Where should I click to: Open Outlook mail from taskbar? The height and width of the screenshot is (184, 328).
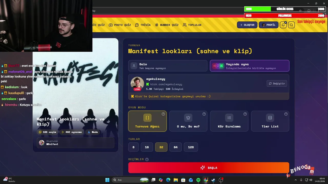tap(191, 180)
